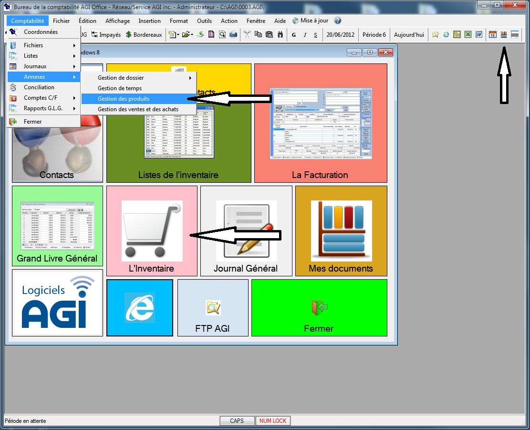530x430 pixels.
Task: Launch Internet Explorer from the toolbar icon
Action: coord(446,34)
